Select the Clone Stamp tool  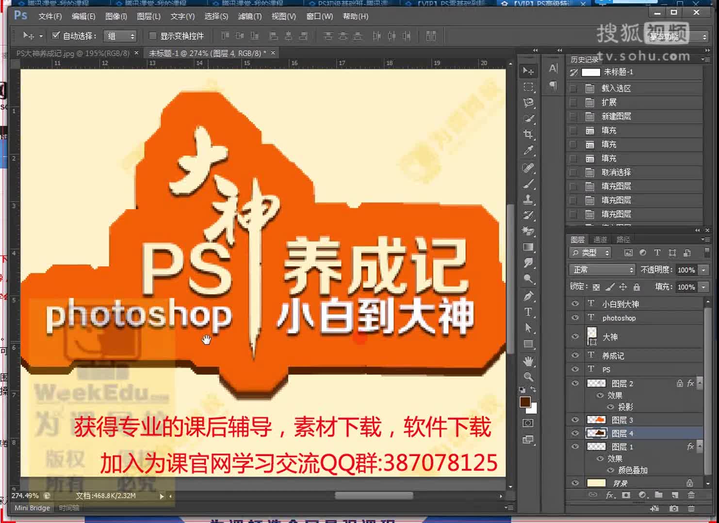[x=528, y=200]
